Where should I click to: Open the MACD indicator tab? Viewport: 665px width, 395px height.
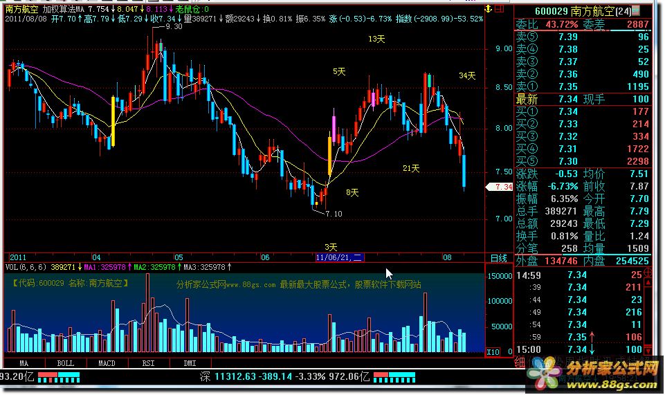107,363
